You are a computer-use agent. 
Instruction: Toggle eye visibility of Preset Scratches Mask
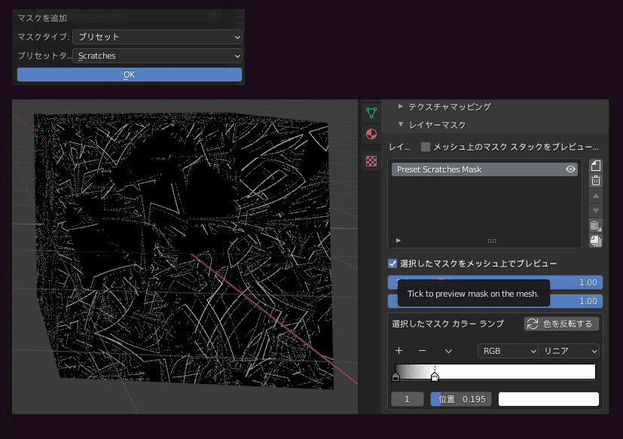[x=570, y=169]
